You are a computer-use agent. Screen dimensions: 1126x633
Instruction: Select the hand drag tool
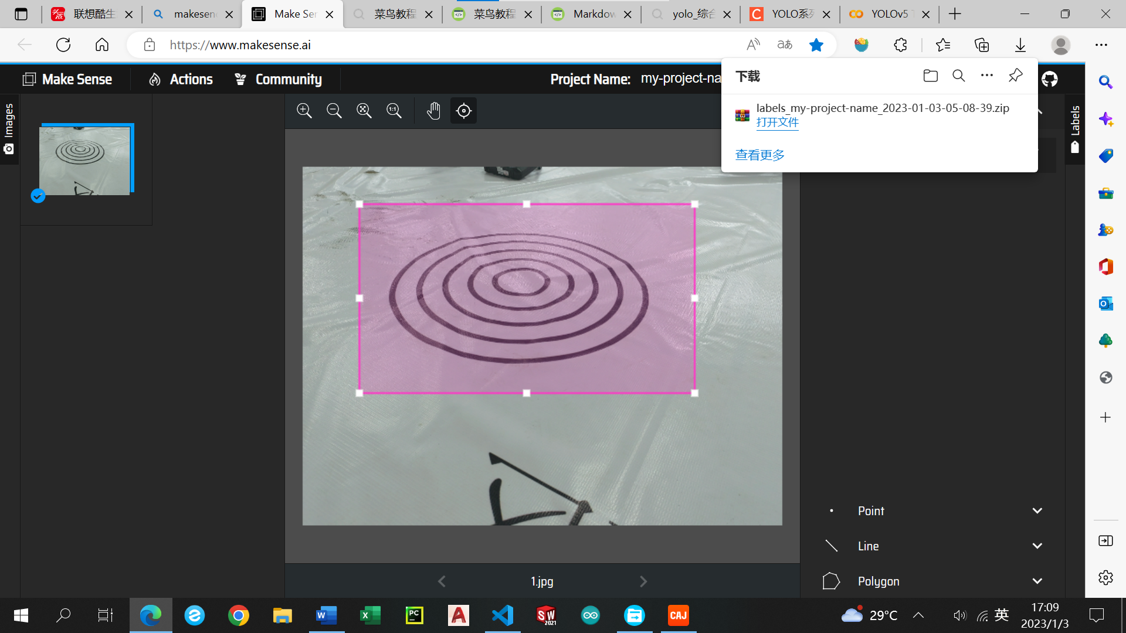pos(433,111)
